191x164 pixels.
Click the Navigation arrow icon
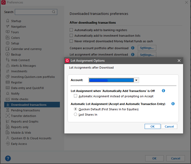(x=8, y=26)
